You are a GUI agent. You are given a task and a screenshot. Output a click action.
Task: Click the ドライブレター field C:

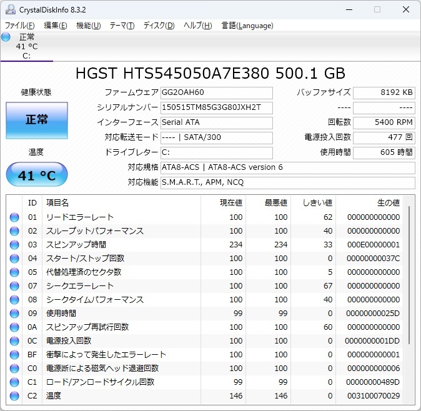point(217,153)
